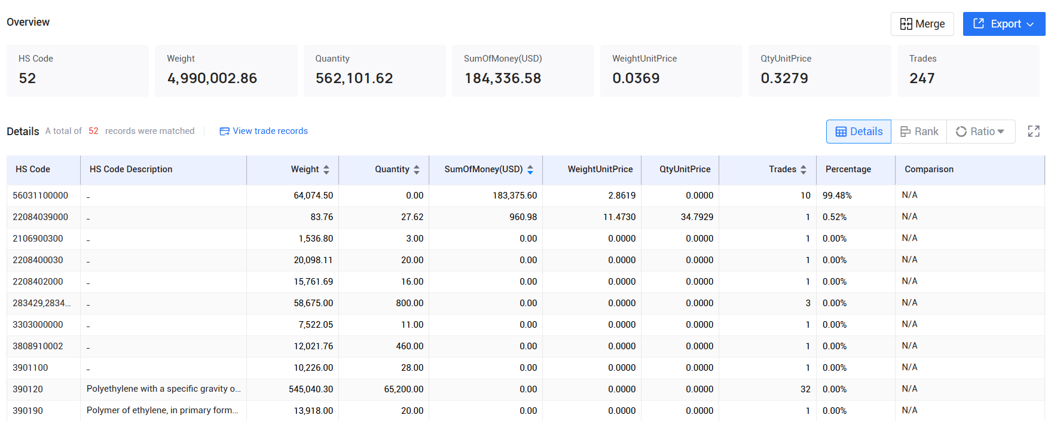The width and height of the screenshot is (1051, 421).
Task: Open the Ratio dropdown
Action: coord(980,132)
